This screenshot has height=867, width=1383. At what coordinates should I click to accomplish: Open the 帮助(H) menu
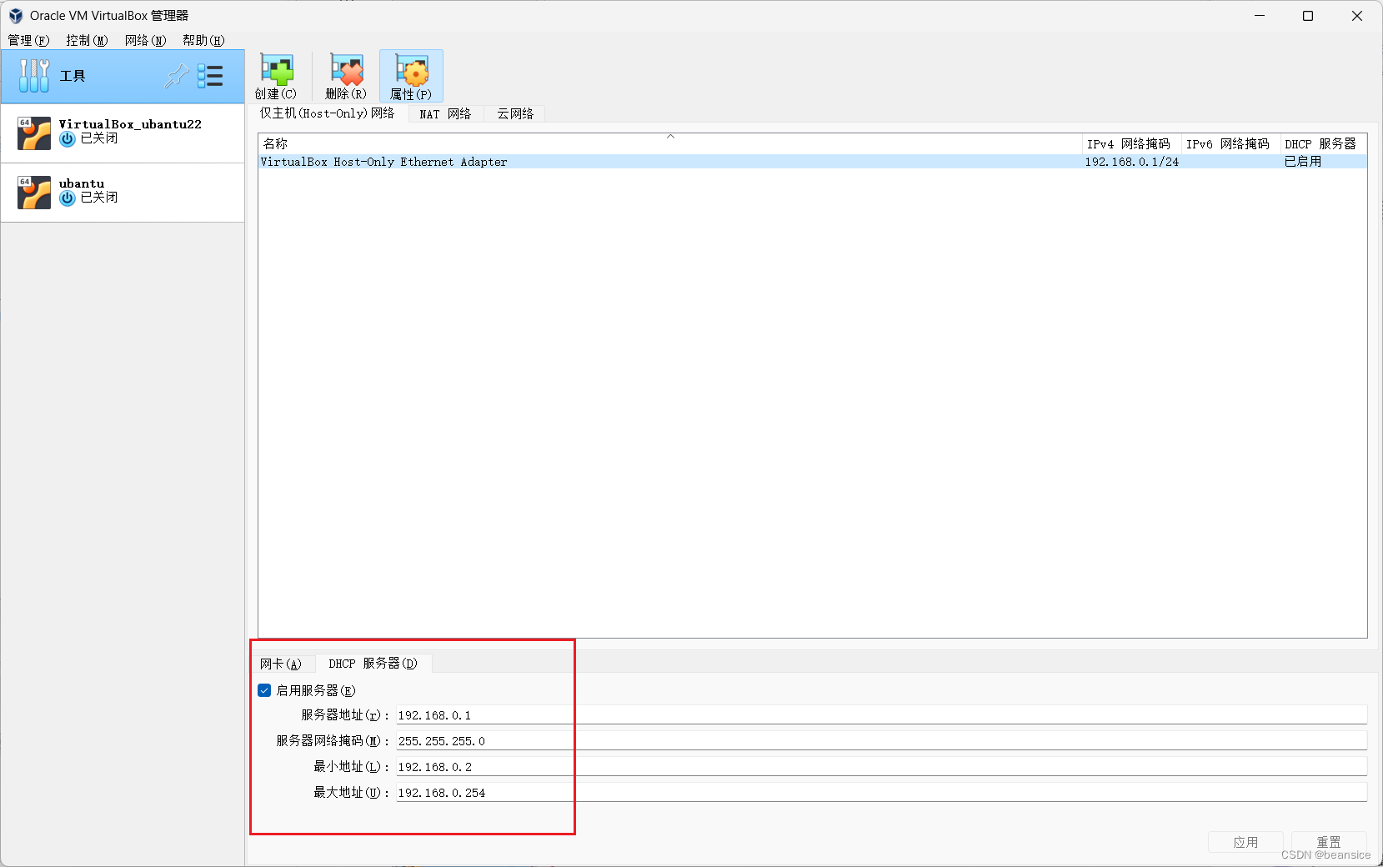[x=203, y=40]
